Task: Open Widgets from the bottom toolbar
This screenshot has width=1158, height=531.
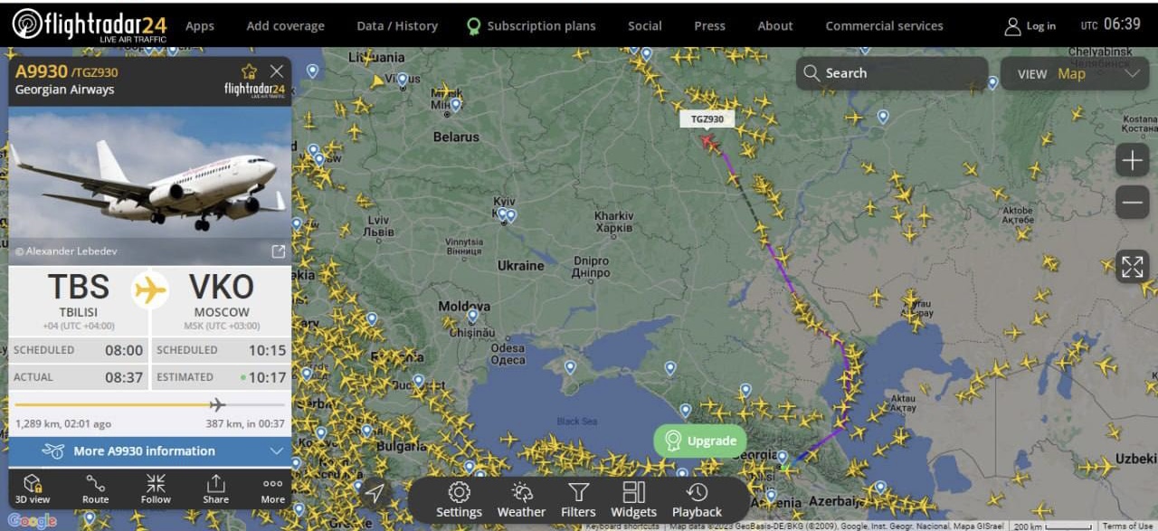Action: point(633,499)
